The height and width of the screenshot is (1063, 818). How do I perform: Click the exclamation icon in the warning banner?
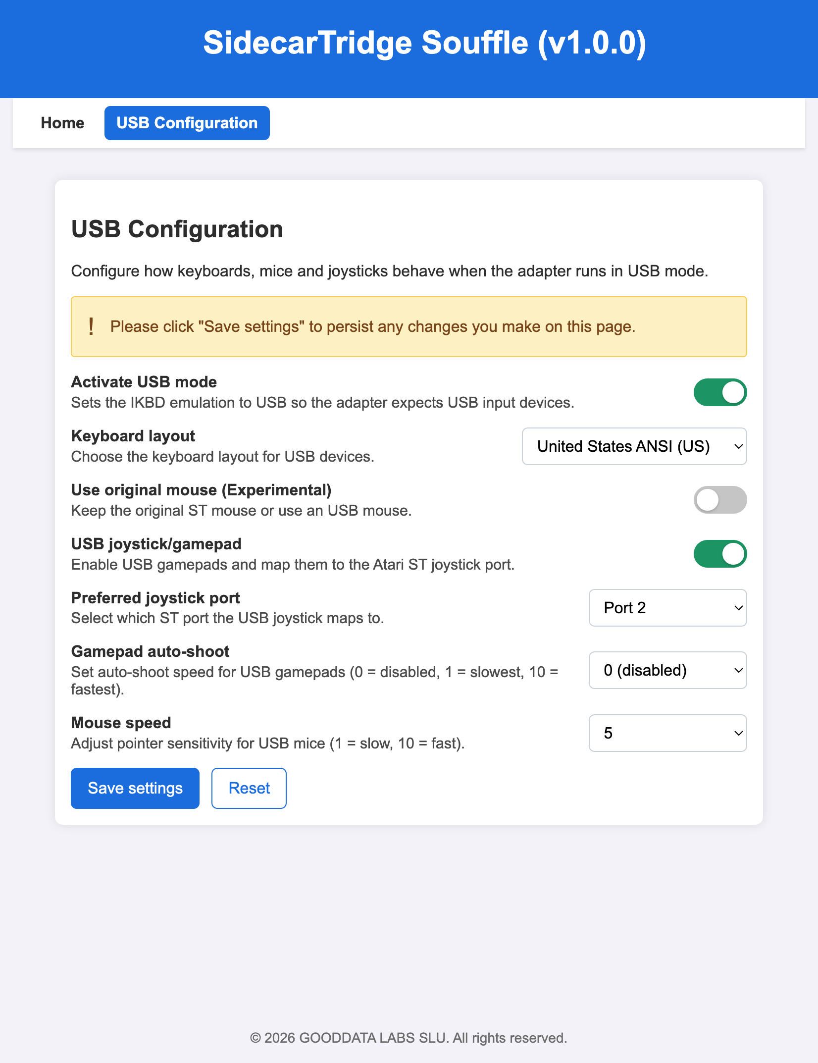click(x=92, y=326)
